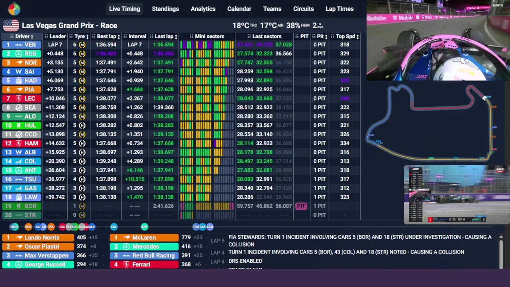Click the onboard camera video feed
This screenshot has height=287, width=510.
coord(438,41)
